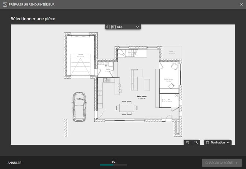
Task: Click the render image icon in title bar
Action: (5, 4)
